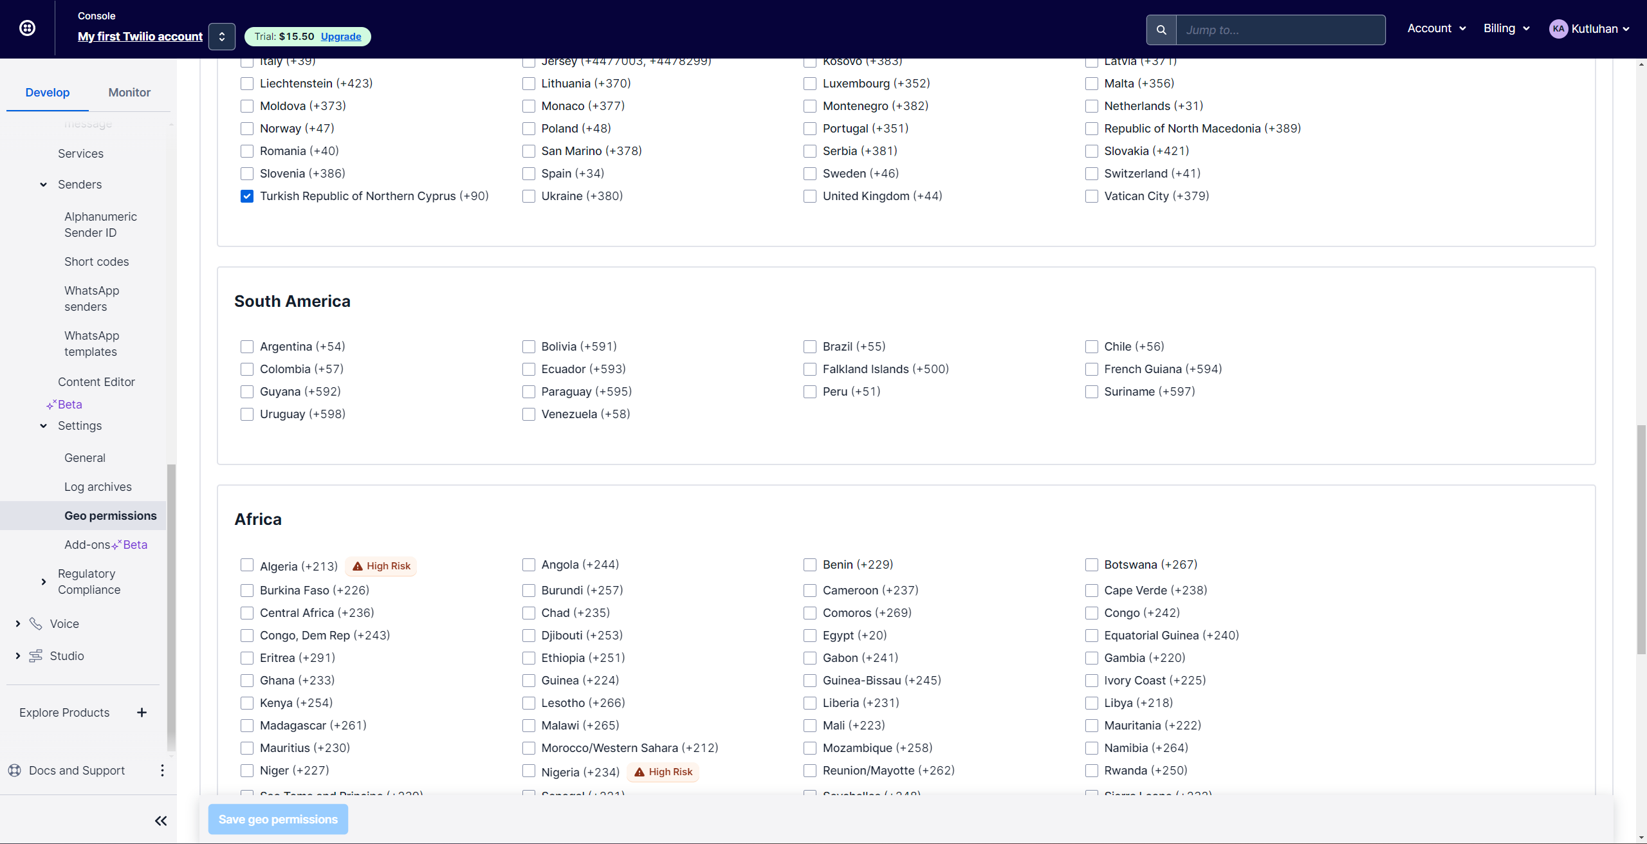Click the Studio flow icon in sidebar
Viewport: 1647px width, 844px height.
click(36, 656)
